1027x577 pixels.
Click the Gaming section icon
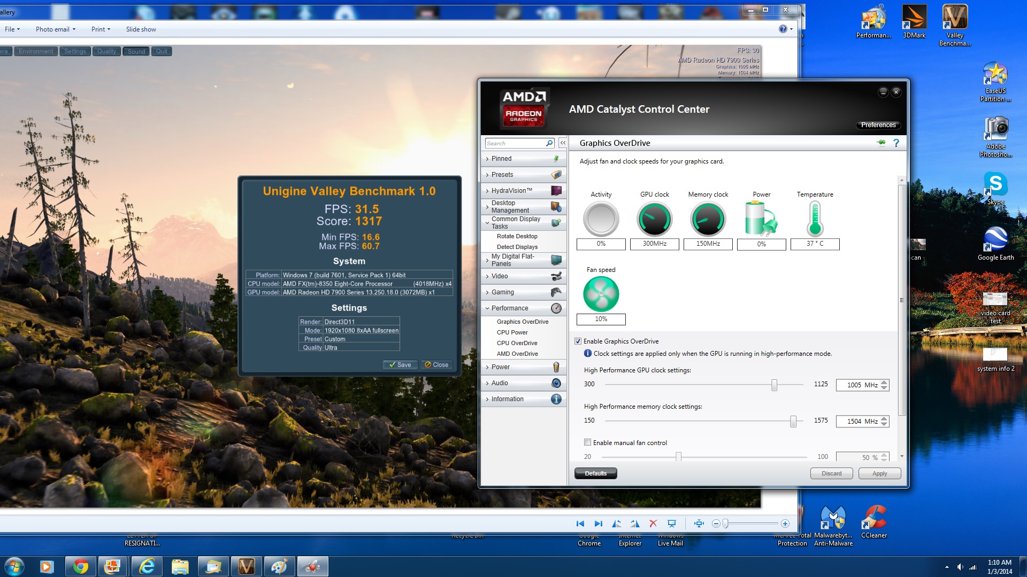(x=556, y=291)
